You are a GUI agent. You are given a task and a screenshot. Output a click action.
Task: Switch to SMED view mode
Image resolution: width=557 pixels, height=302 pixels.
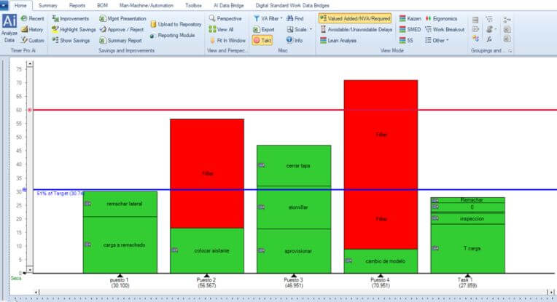[410, 29]
